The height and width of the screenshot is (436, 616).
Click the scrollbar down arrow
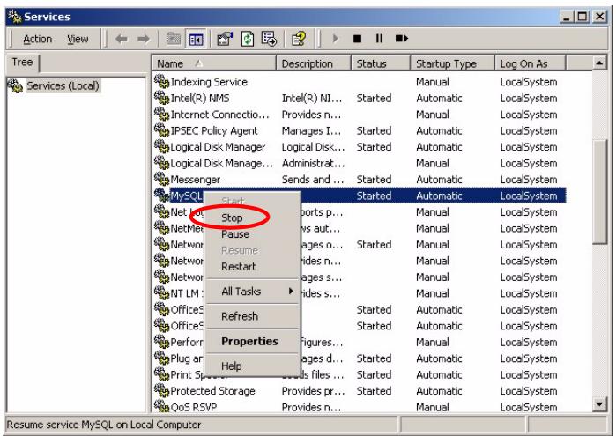599,404
